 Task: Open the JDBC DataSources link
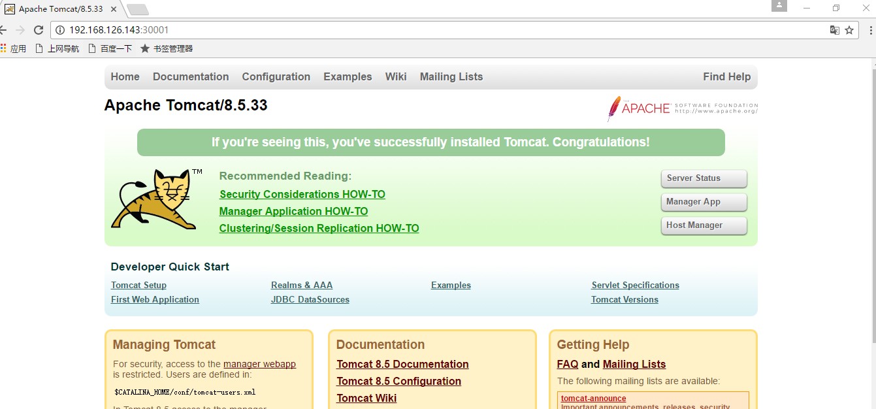coord(310,299)
